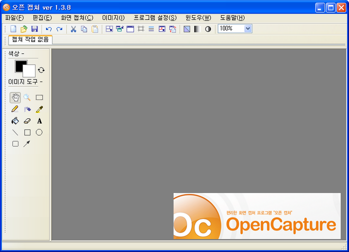This screenshot has height=252, width=349.
Task: Click the window capture icon
Action: (130, 29)
